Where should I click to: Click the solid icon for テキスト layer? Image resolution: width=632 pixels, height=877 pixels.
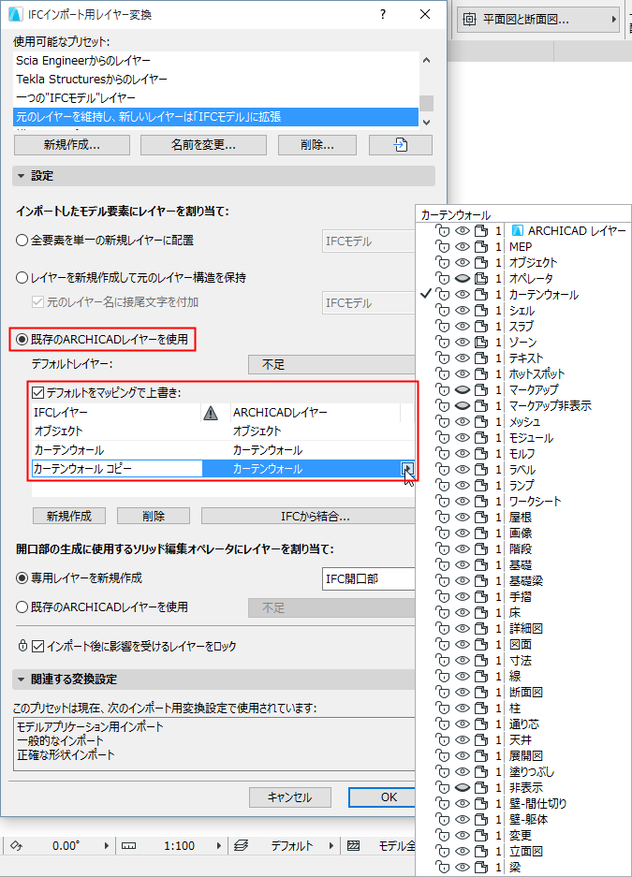click(481, 358)
